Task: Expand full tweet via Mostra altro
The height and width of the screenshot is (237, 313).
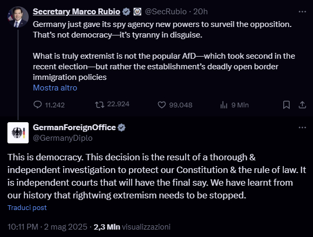Action: [x=55, y=88]
